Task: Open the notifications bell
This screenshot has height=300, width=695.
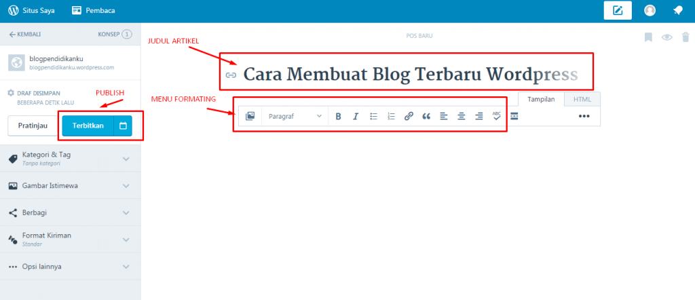Action: [x=678, y=11]
